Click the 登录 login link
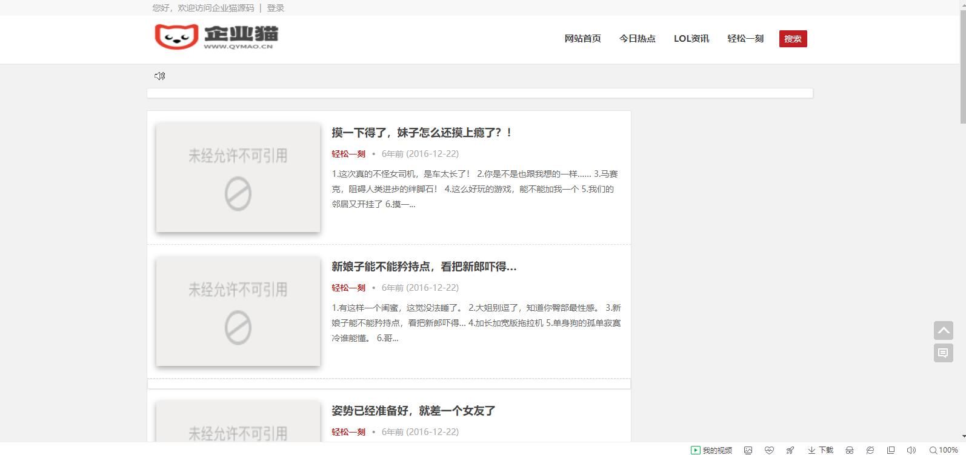Screen dimensions: 966x455 tap(276, 8)
